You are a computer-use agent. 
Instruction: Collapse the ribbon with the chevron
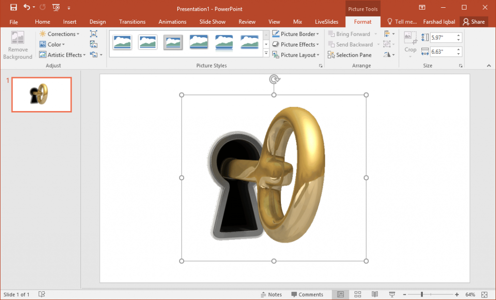coord(489,65)
